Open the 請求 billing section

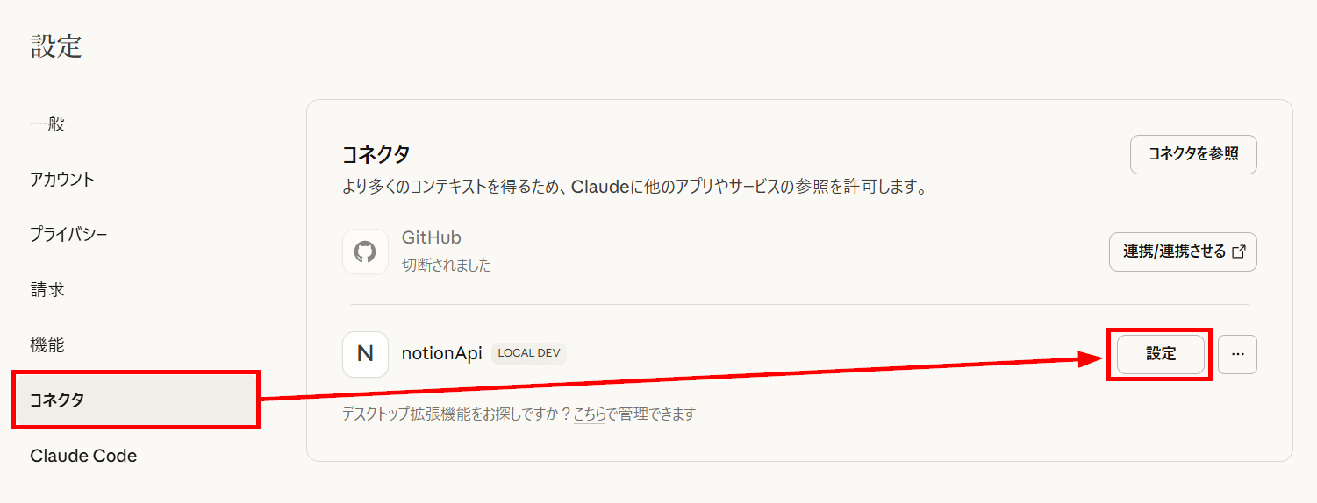(x=47, y=290)
